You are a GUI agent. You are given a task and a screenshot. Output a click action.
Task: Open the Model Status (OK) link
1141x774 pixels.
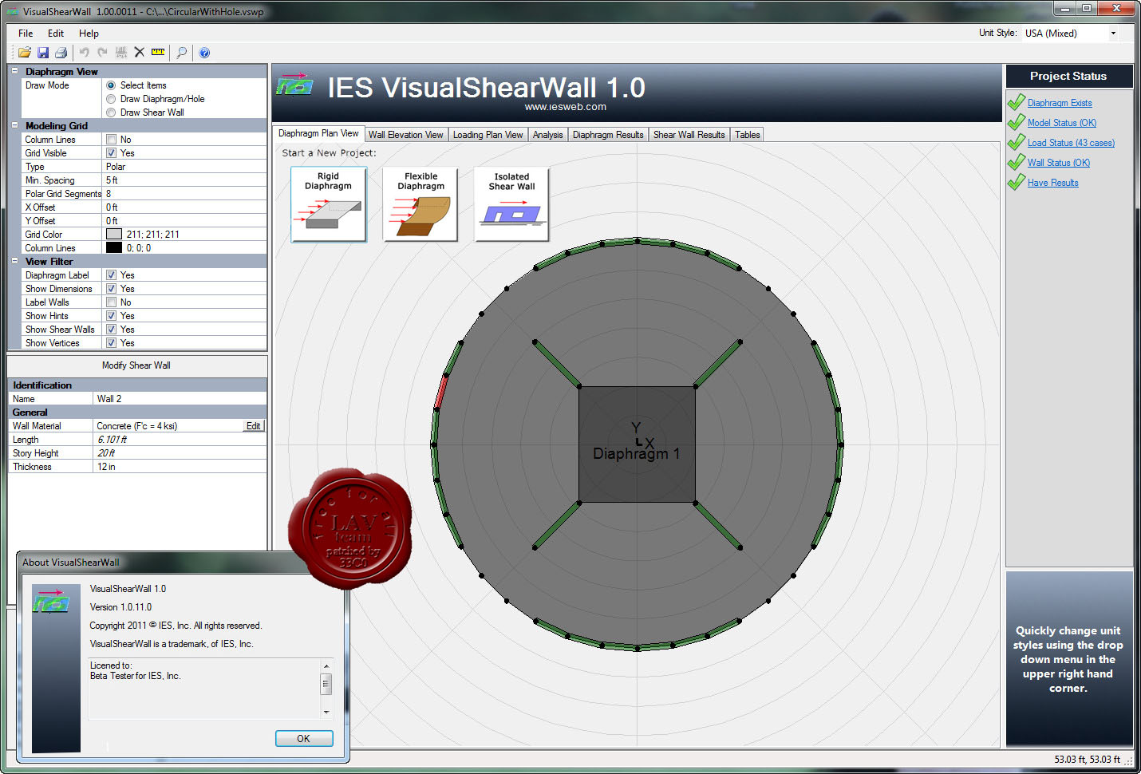pyautogui.click(x=1061, y=123)
